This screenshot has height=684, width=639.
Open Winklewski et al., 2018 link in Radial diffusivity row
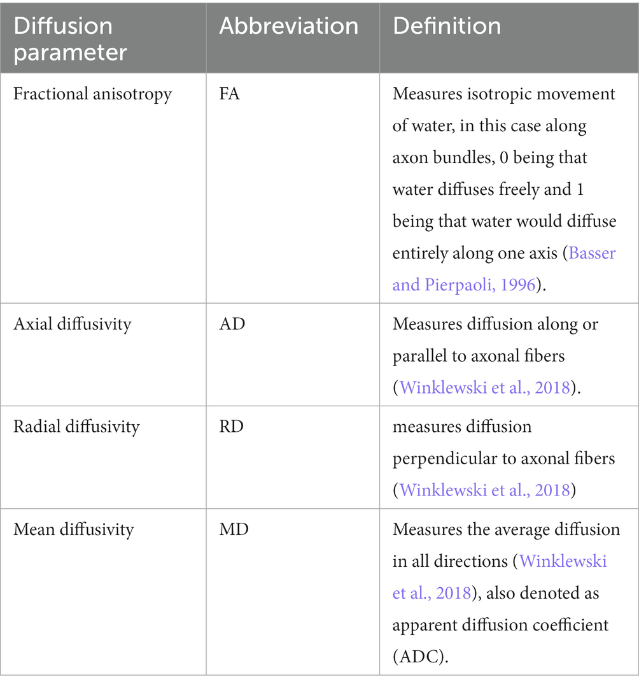[x=485, y=490]
